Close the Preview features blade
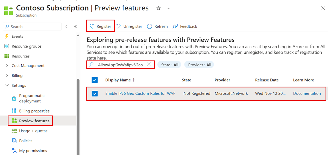This screenshot has height=155, width=328. 323,8
